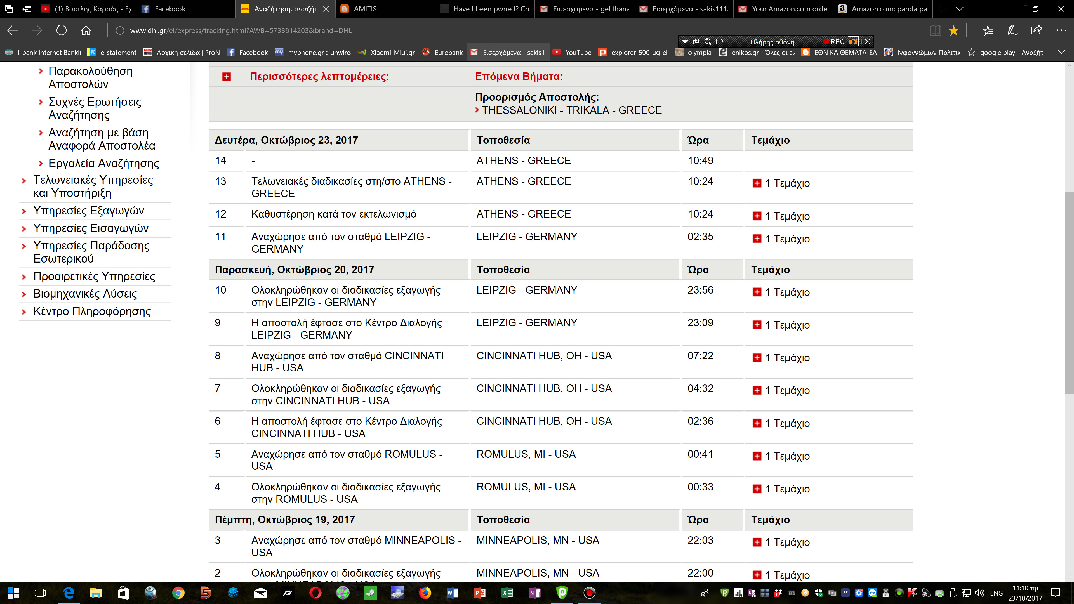Open Firefox from the taskbar
Image resolution: width=1074 pixels, height=604 pixels.
coord(425,593)
